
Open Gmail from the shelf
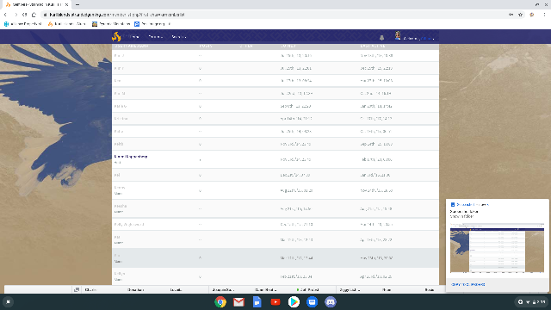click(x=238, y=302)
